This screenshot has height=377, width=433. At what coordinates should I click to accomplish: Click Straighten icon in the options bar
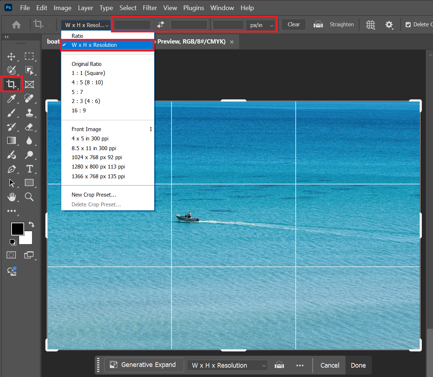click(318, 24)
